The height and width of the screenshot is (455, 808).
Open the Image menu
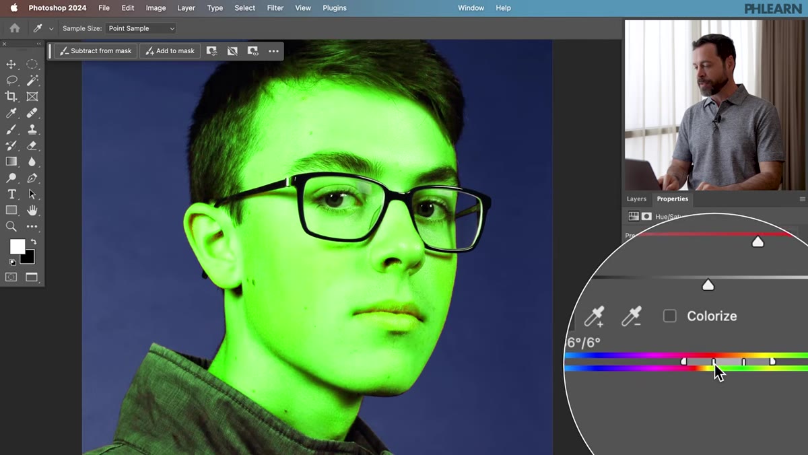(156, 8)
